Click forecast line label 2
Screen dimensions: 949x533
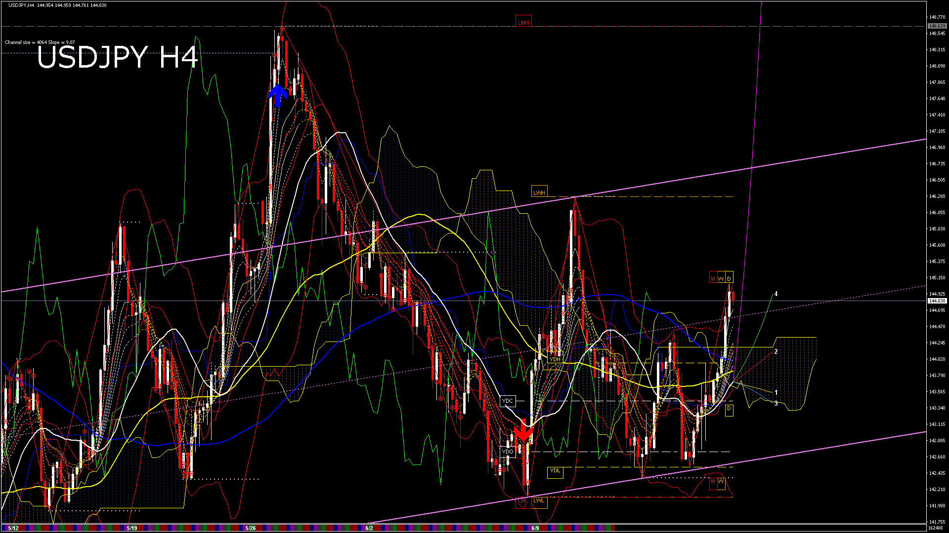pyautogui.click(x=776, y=351)
